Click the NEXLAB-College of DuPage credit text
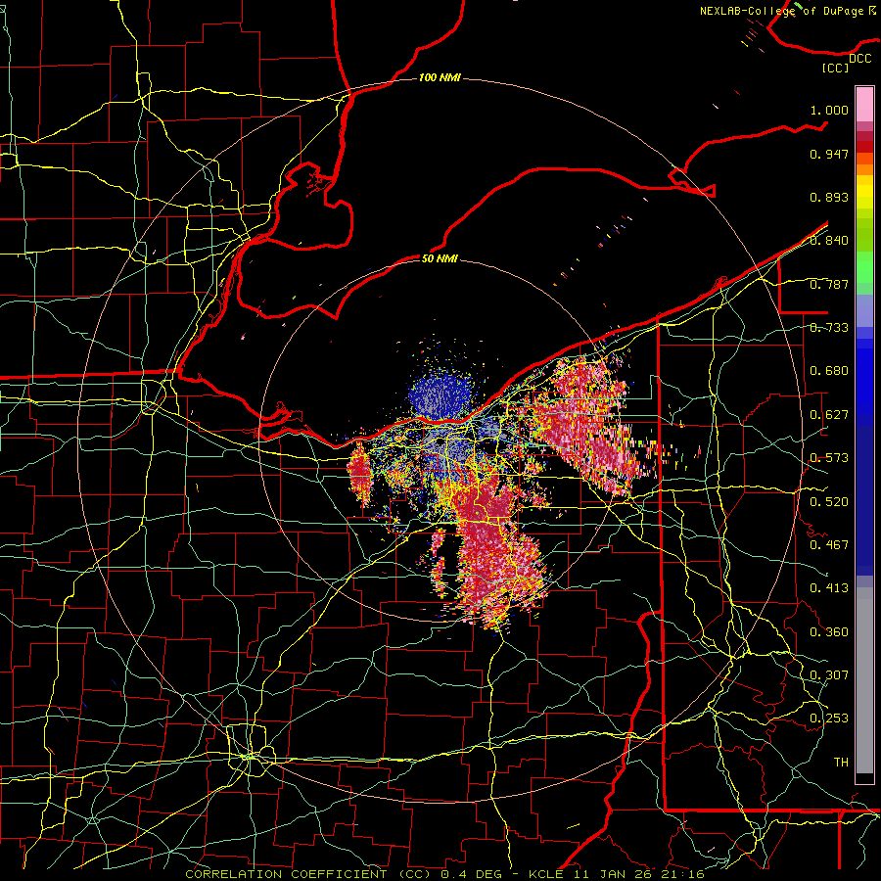881x881 pixels. [781, 11]
